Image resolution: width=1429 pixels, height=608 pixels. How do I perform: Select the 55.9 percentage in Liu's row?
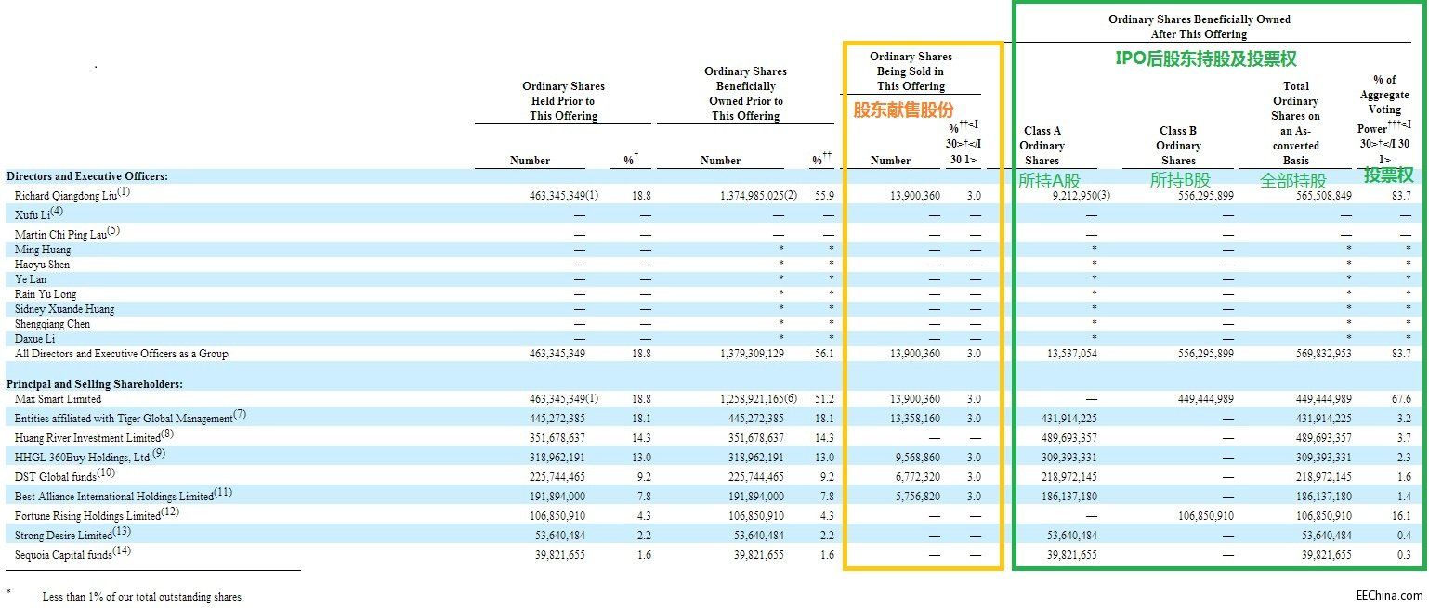[x=824, y=196]
